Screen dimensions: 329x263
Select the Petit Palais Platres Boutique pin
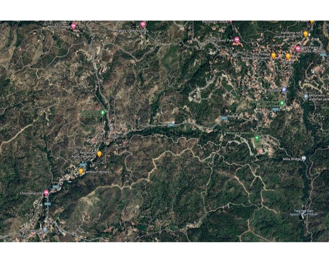[298, 49]
